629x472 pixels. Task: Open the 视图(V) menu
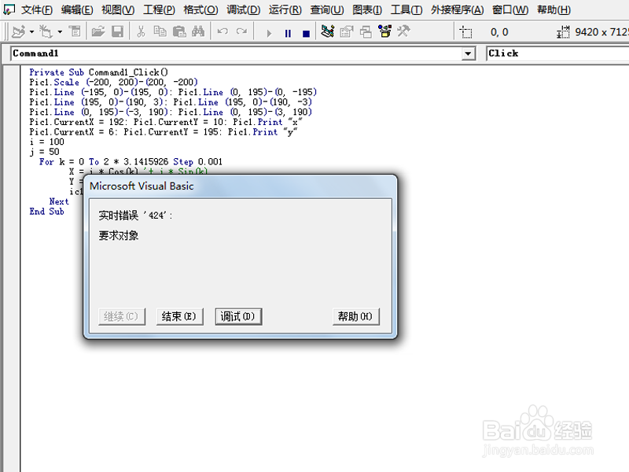(118, 9)
